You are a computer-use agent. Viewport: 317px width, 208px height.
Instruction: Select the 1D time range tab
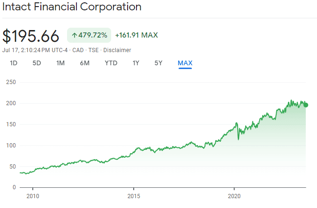[x=14, y=63]
